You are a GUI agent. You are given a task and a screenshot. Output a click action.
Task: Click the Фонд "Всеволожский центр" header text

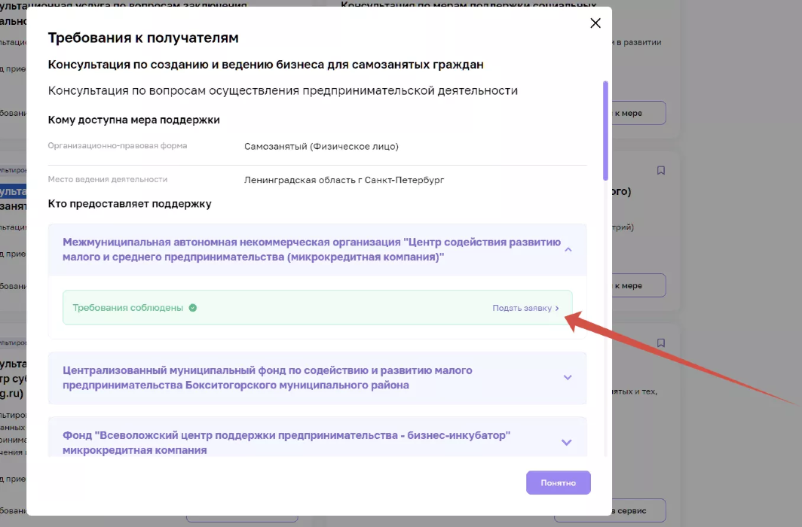tap(286, 443)
